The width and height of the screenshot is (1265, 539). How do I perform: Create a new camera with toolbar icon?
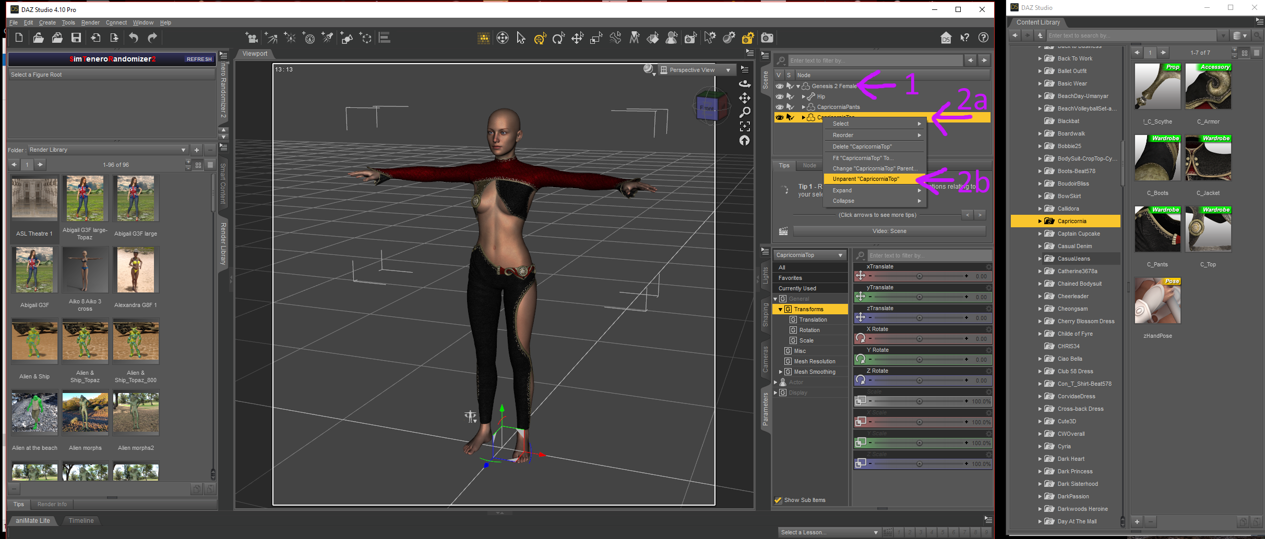(252, 38)
